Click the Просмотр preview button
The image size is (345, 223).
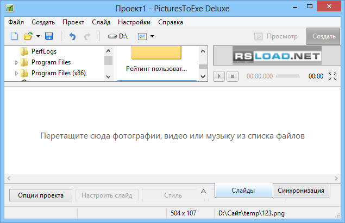click(x=276, y=36)
